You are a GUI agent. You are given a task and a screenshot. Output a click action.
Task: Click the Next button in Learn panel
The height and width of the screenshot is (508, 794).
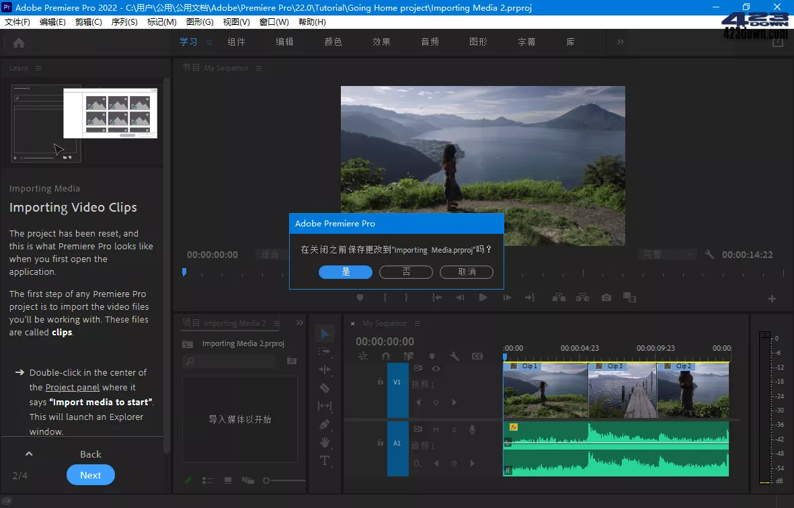point(90,474)
